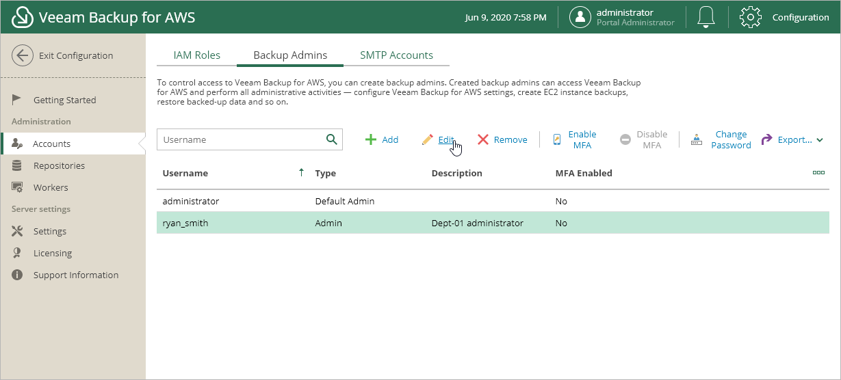This screenshot has height=380, width=841.
Task: Click the Add button label
Action: pyautogui.click(x=390, y=139)
